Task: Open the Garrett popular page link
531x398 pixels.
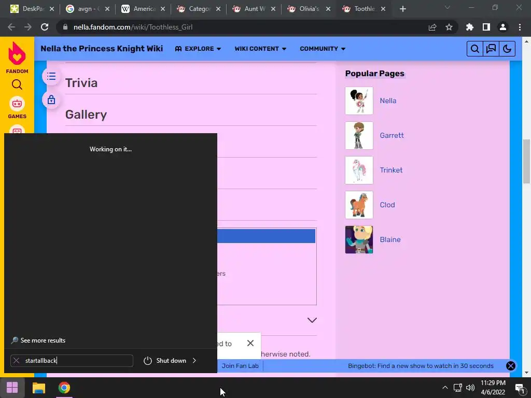Action: point(392,135)
